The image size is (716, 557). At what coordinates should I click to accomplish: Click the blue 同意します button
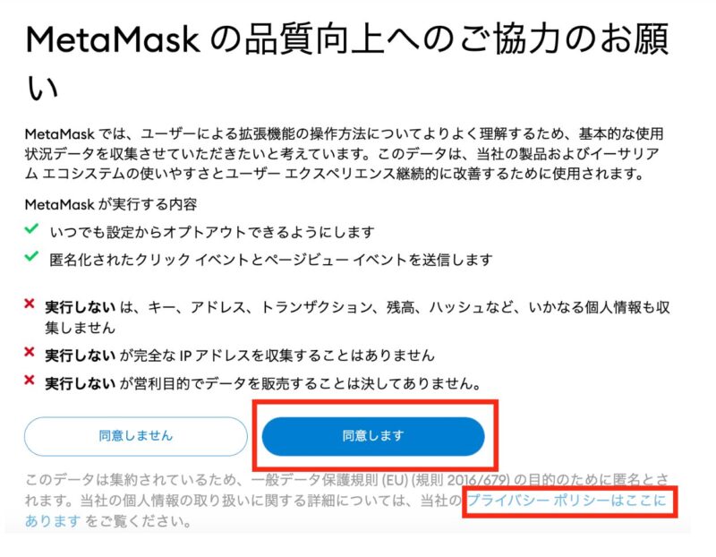coord(373,436)
